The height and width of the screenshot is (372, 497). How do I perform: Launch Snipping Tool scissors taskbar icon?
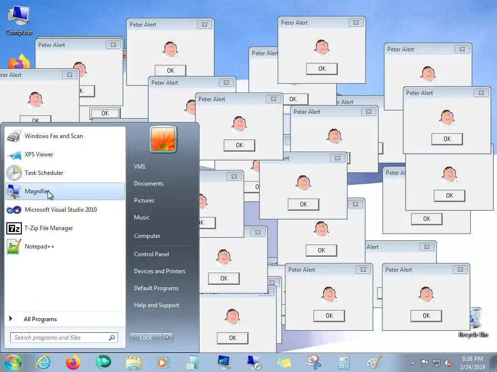click(x=314, y=362)
